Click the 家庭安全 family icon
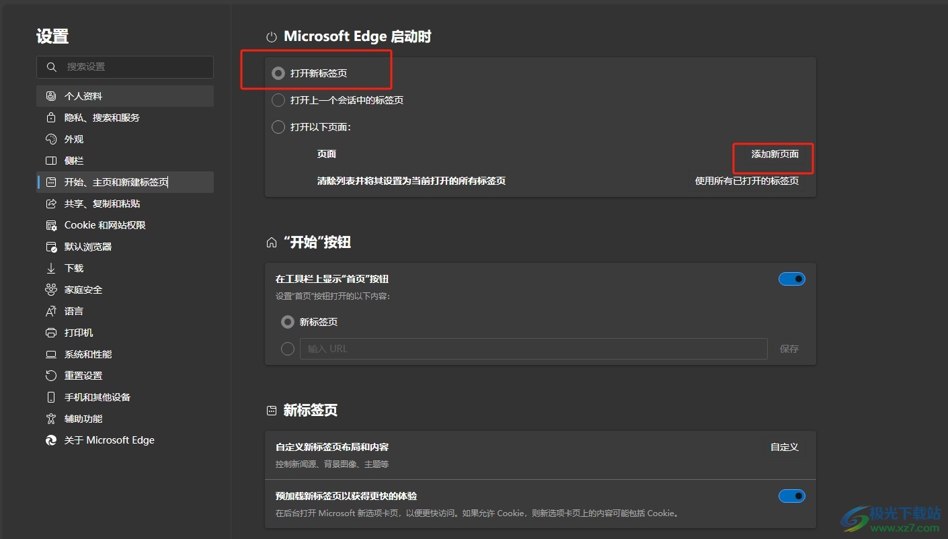 (x=51, y=290)
